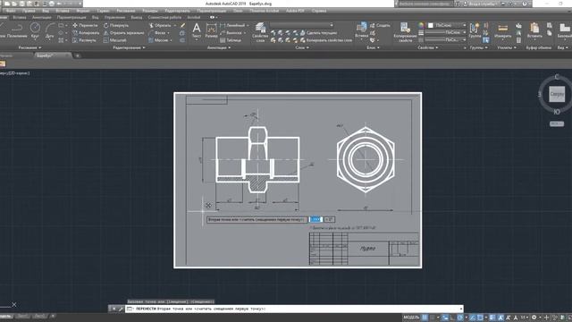Click the Таблица (Table) tool

[x=231, y=40]
